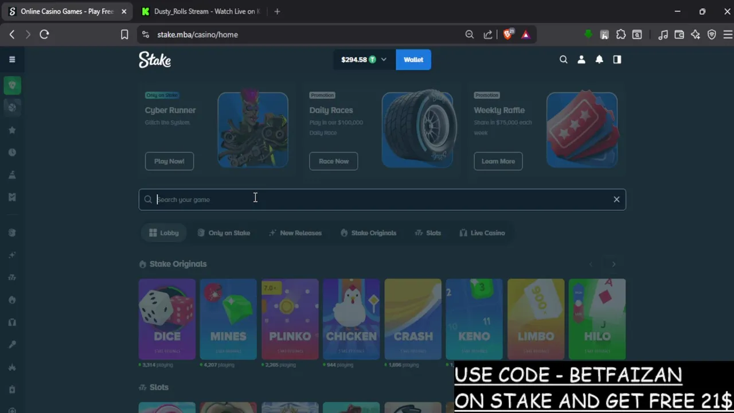Click the Wallet button
Viewport: 734px width, 413px height.
pos(413,60)
